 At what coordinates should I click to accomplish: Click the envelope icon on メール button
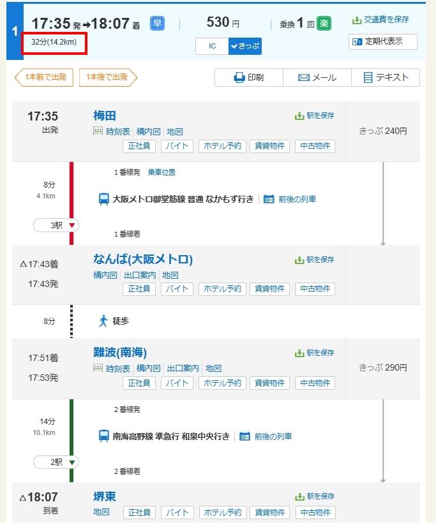coord(304,78)
